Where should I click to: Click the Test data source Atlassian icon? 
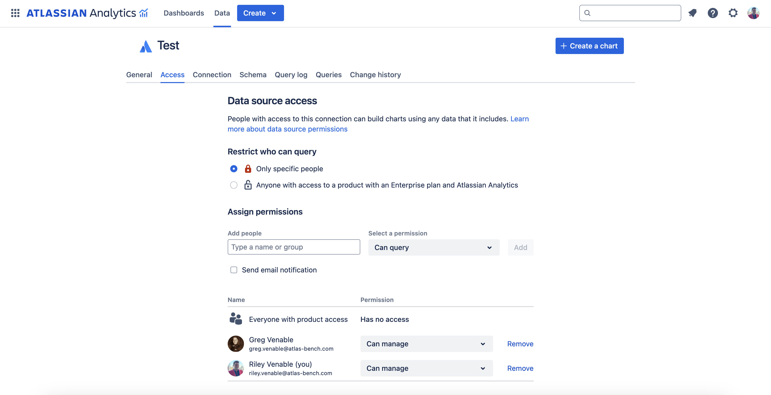146,46
